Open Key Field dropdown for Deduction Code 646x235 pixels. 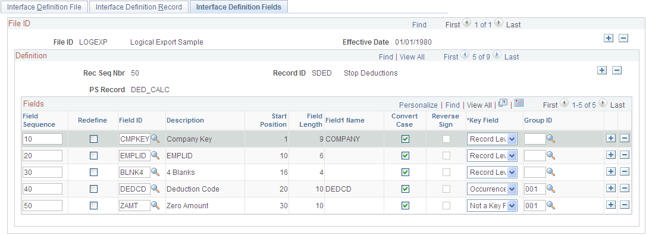point(492,189)
